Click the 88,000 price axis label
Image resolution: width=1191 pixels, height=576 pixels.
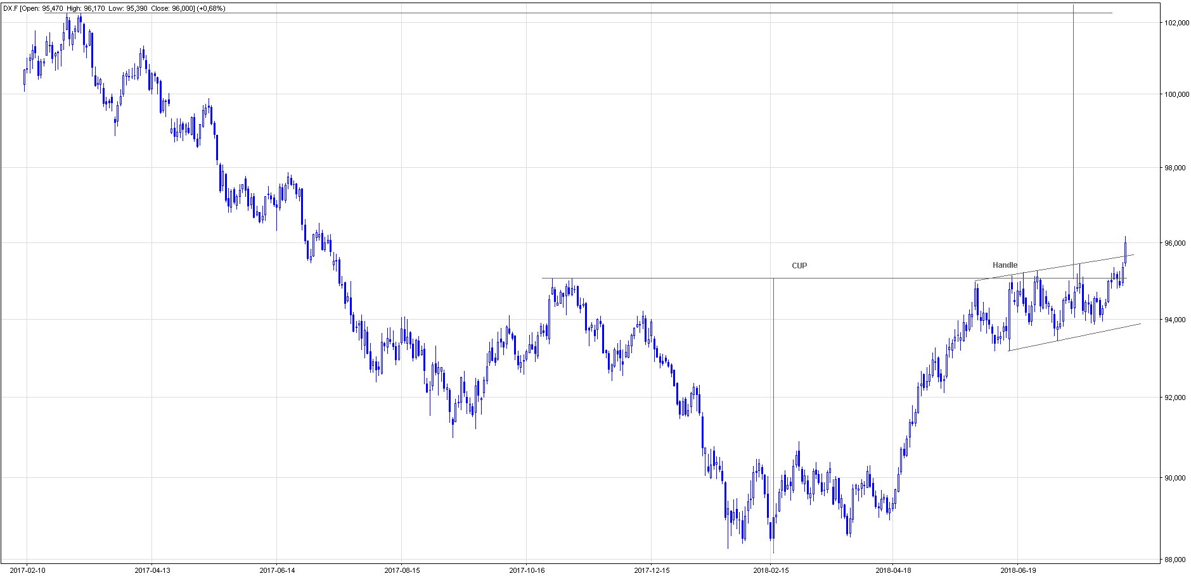click(1176, 560)
